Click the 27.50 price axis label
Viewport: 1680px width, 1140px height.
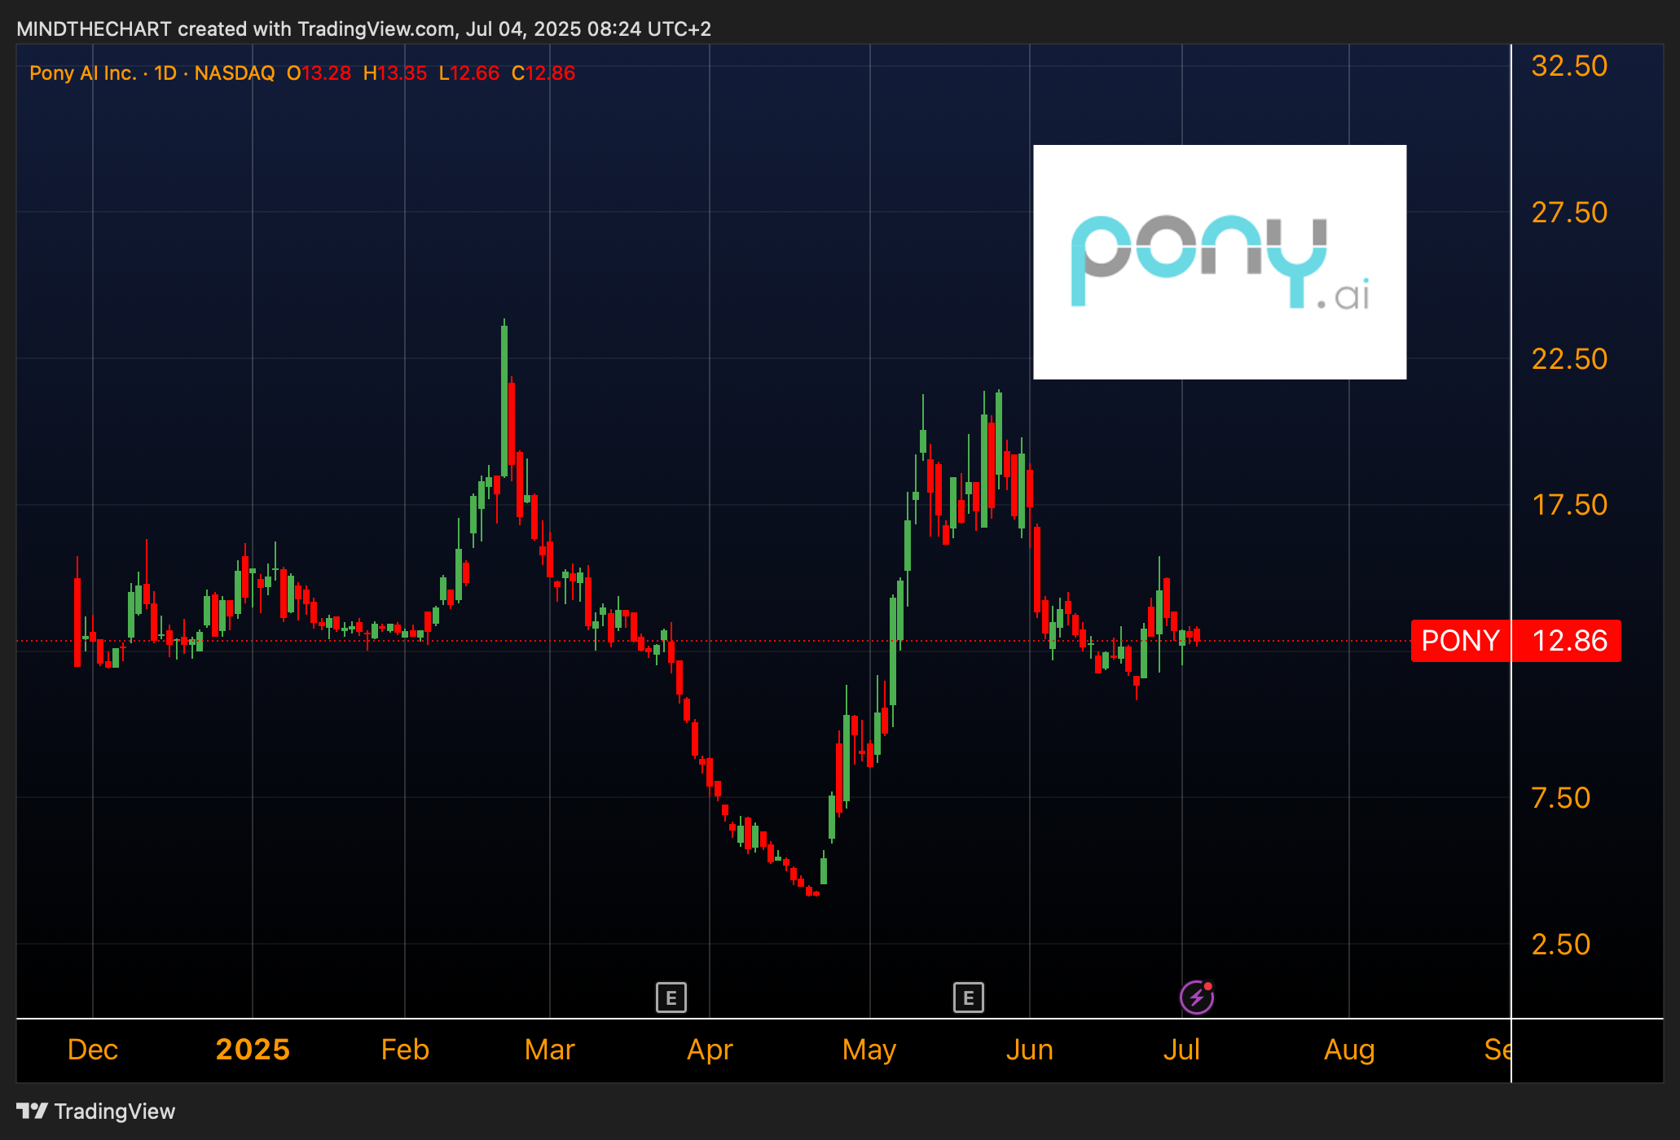(x=1569, y=213)
